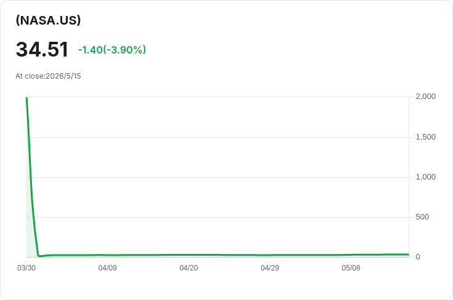453x300 pixels.
Task: Click the 1,500 y-axis label
Action: (x=425, y=136)
